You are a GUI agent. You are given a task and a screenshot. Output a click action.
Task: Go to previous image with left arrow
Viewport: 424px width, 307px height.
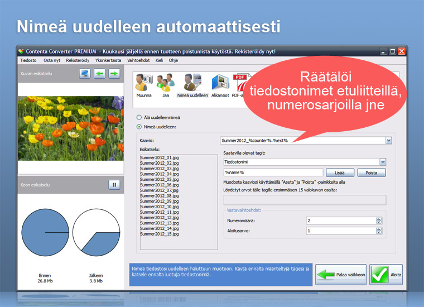[99, 74]
